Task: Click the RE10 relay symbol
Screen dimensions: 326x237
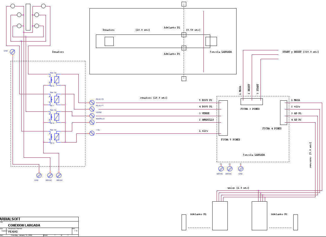Action: point(57,80)
